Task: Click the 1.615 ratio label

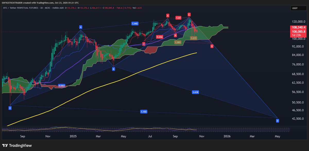Action: [x=194, y=38]
